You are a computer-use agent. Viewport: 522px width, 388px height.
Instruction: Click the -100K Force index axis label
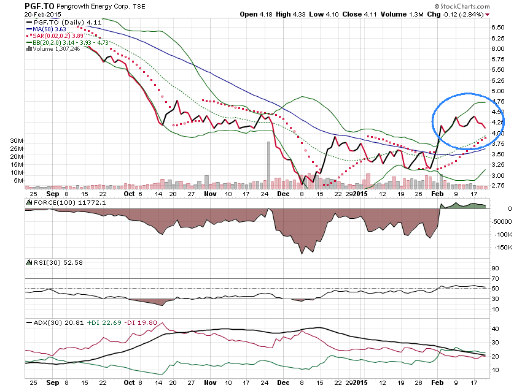click(503, 235)
